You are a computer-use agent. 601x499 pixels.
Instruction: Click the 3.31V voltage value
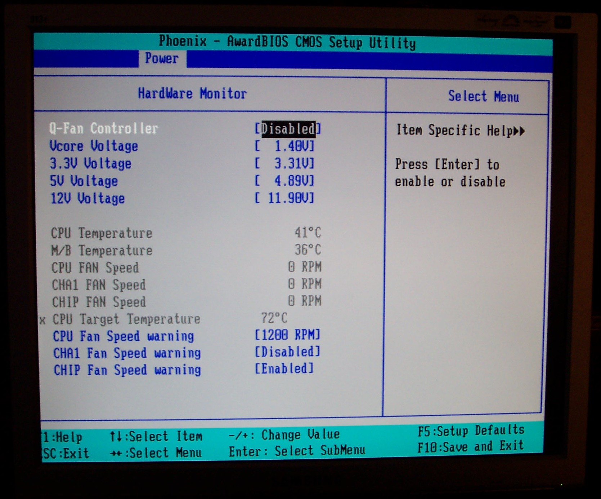[x=284, y=163]
